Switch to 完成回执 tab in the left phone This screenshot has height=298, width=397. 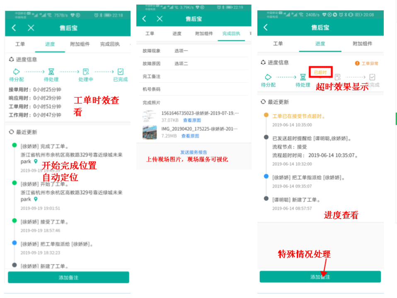tap(110, 44)
